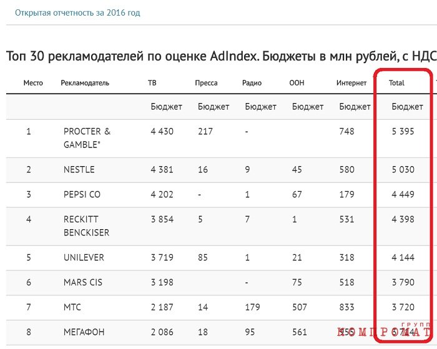
Task: Click the 'Бюджет' subheader under ТВ
Action: point(167,107)
